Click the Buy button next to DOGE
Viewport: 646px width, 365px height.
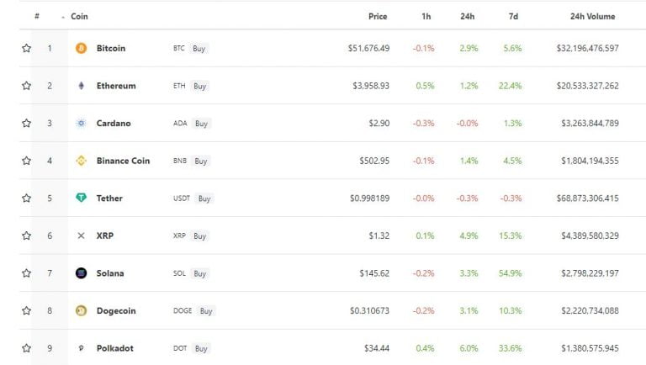point(206,311)
